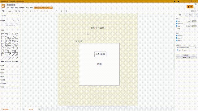Open the zoom percentage 100% dropdown
198x111 pixels.
point(10,11)
